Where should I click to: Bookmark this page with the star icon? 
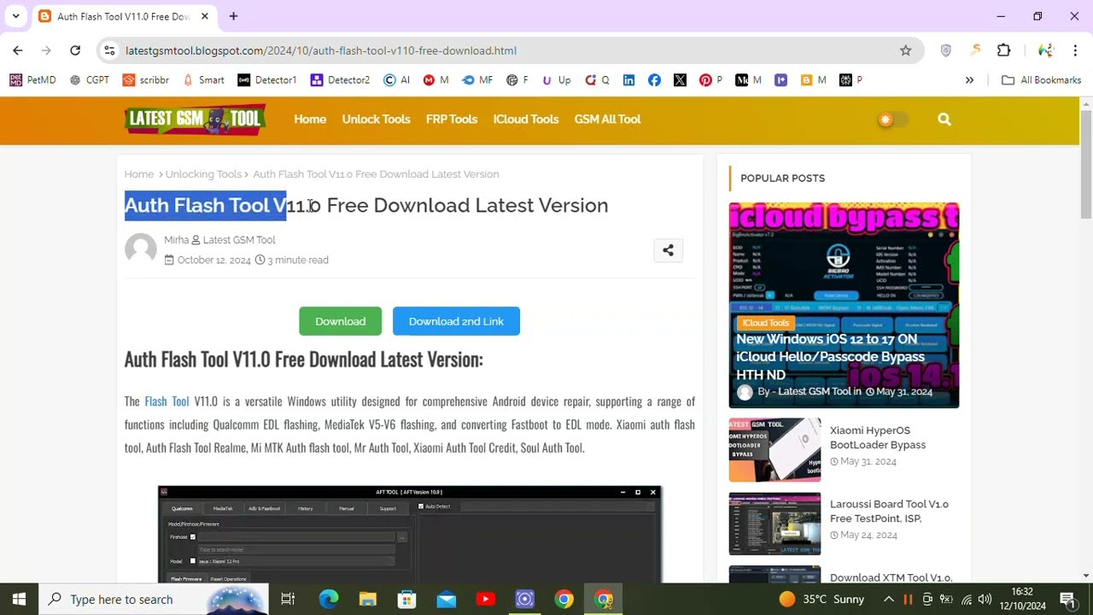(906, 50)
